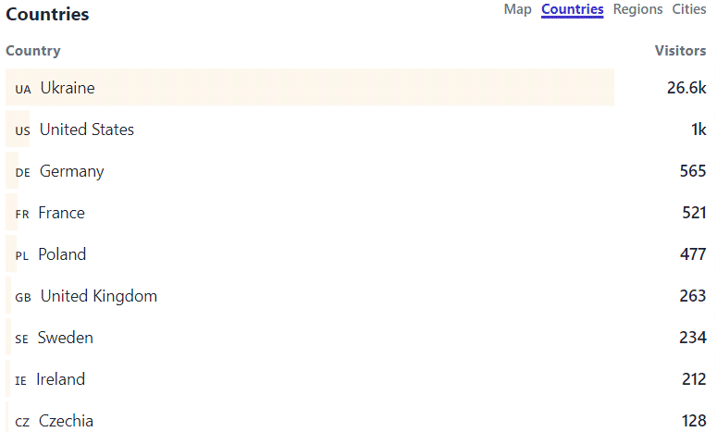Screen dimensions: 717x432
Task: Click the United Kingdom entry
Action: [356, 295]
